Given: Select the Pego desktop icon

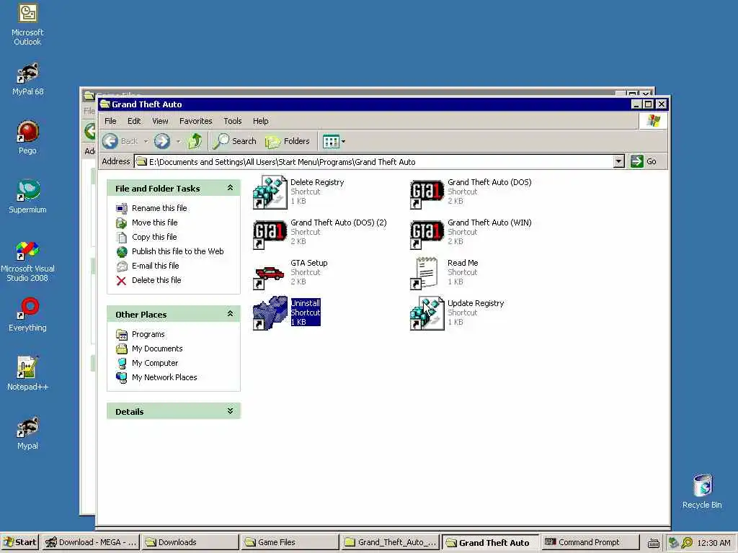Looking at the screenshot, I should point(28,138).
